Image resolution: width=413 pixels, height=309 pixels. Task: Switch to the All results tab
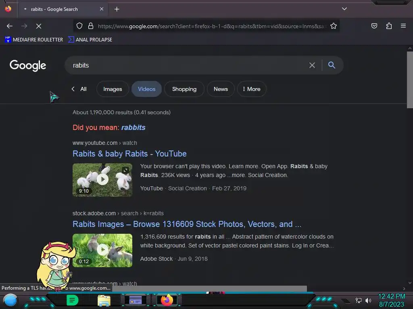83,89
